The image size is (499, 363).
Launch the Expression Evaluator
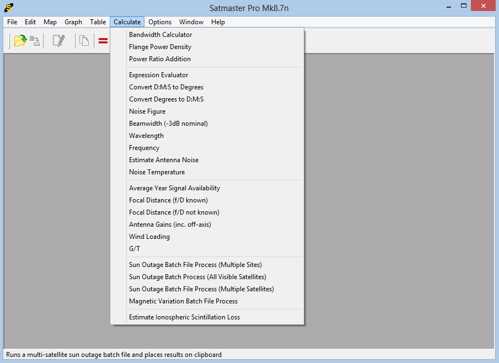pos(207,75)
